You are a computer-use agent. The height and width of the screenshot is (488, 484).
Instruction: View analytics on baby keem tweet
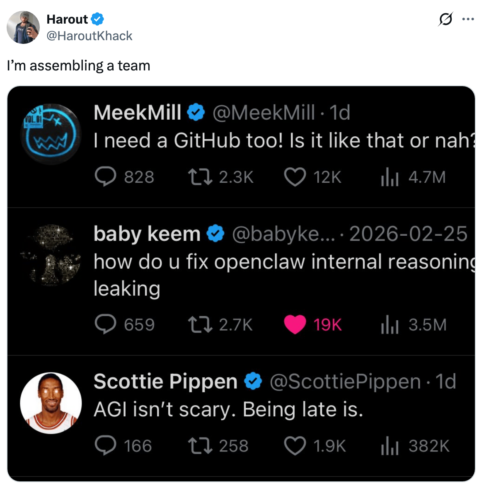pos(390,325)
